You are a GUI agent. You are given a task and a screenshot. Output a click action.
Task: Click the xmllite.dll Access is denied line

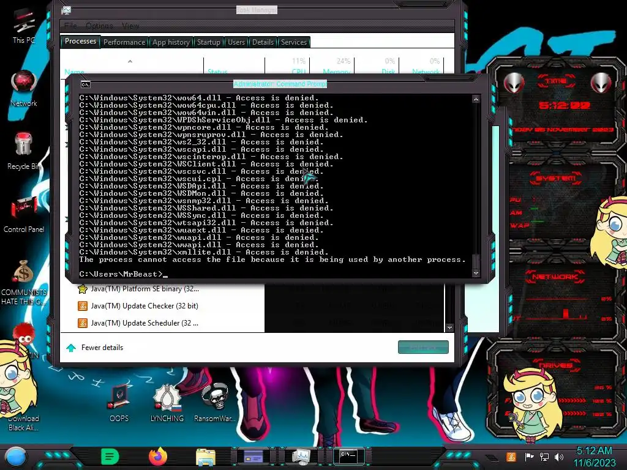click(x=204, y=252)
